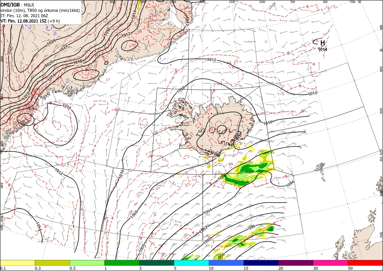Image resolution: width=383 pixels, height=271 pixels.
Task: Click the 10W longitude label
Action: coord(262,2)
